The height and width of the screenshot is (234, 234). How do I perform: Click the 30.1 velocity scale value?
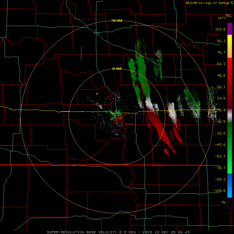pyautogui.click(x=221, y=87)
